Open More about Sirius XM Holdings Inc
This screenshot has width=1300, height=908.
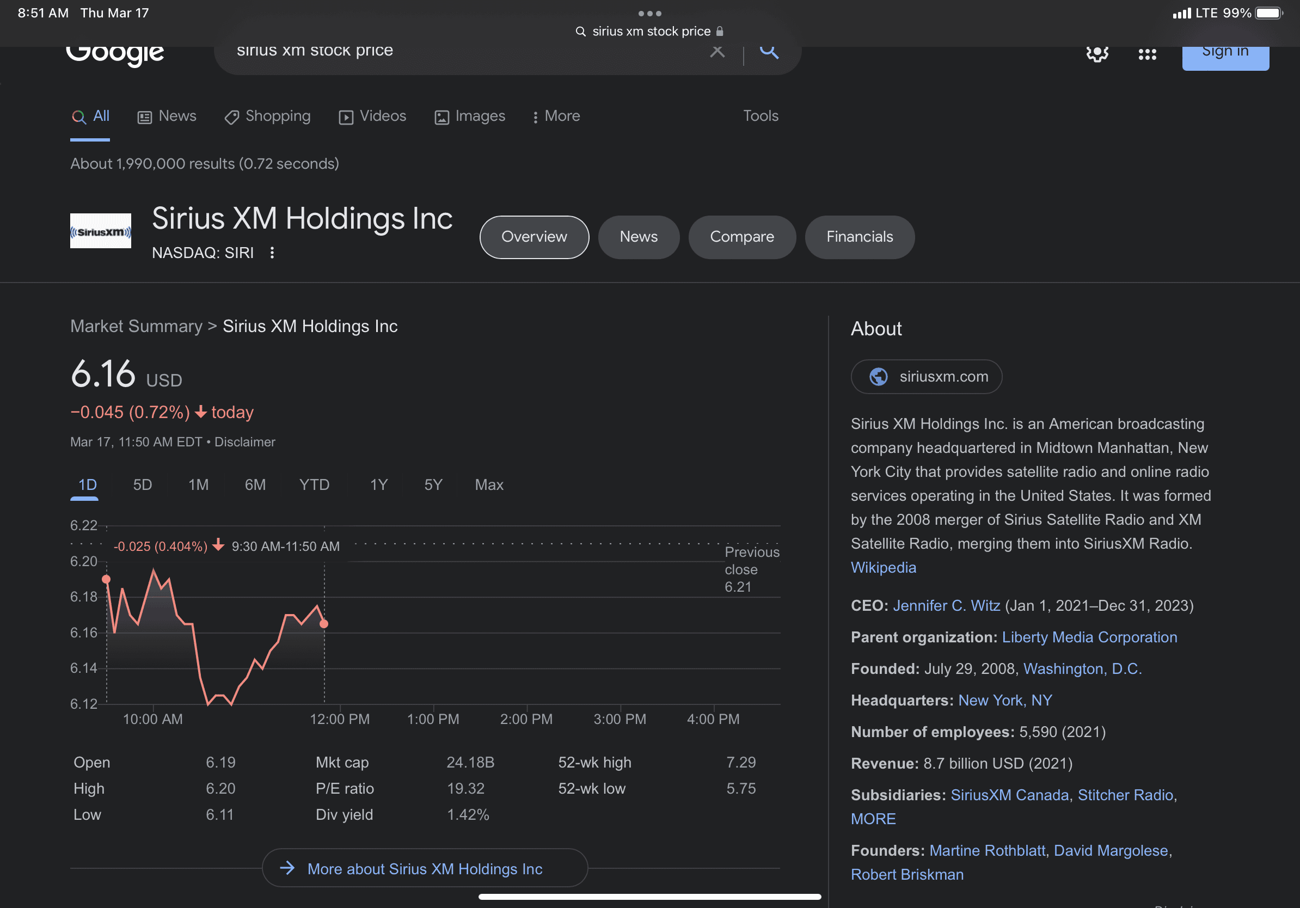[425, 868]
